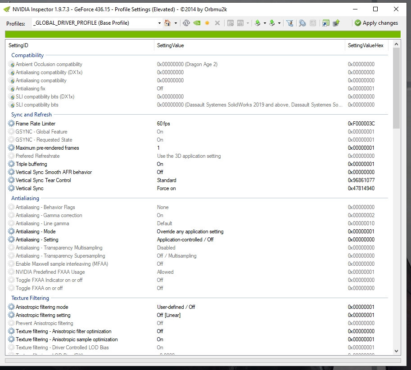Click the Antialiasing fix Off value

click(x=160, y=89)
